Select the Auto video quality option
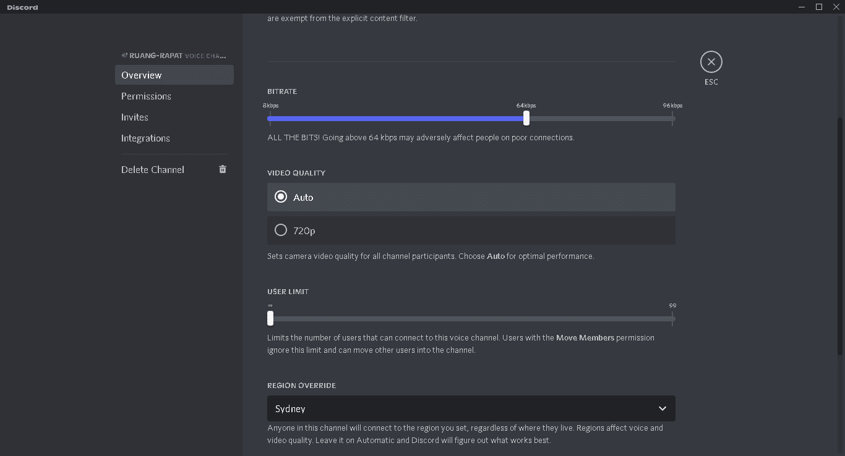Screen dimensions: 845x456 [x=281, y=197]
